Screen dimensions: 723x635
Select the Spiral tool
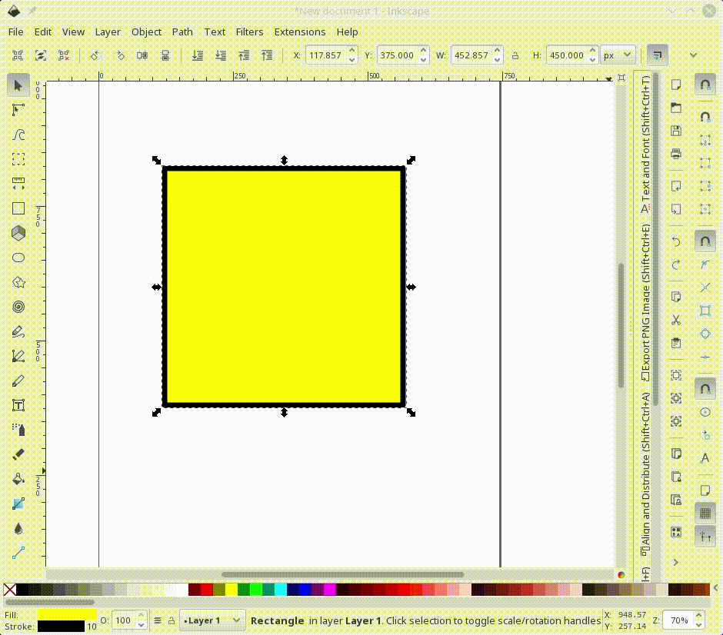(x=18, y=307)
